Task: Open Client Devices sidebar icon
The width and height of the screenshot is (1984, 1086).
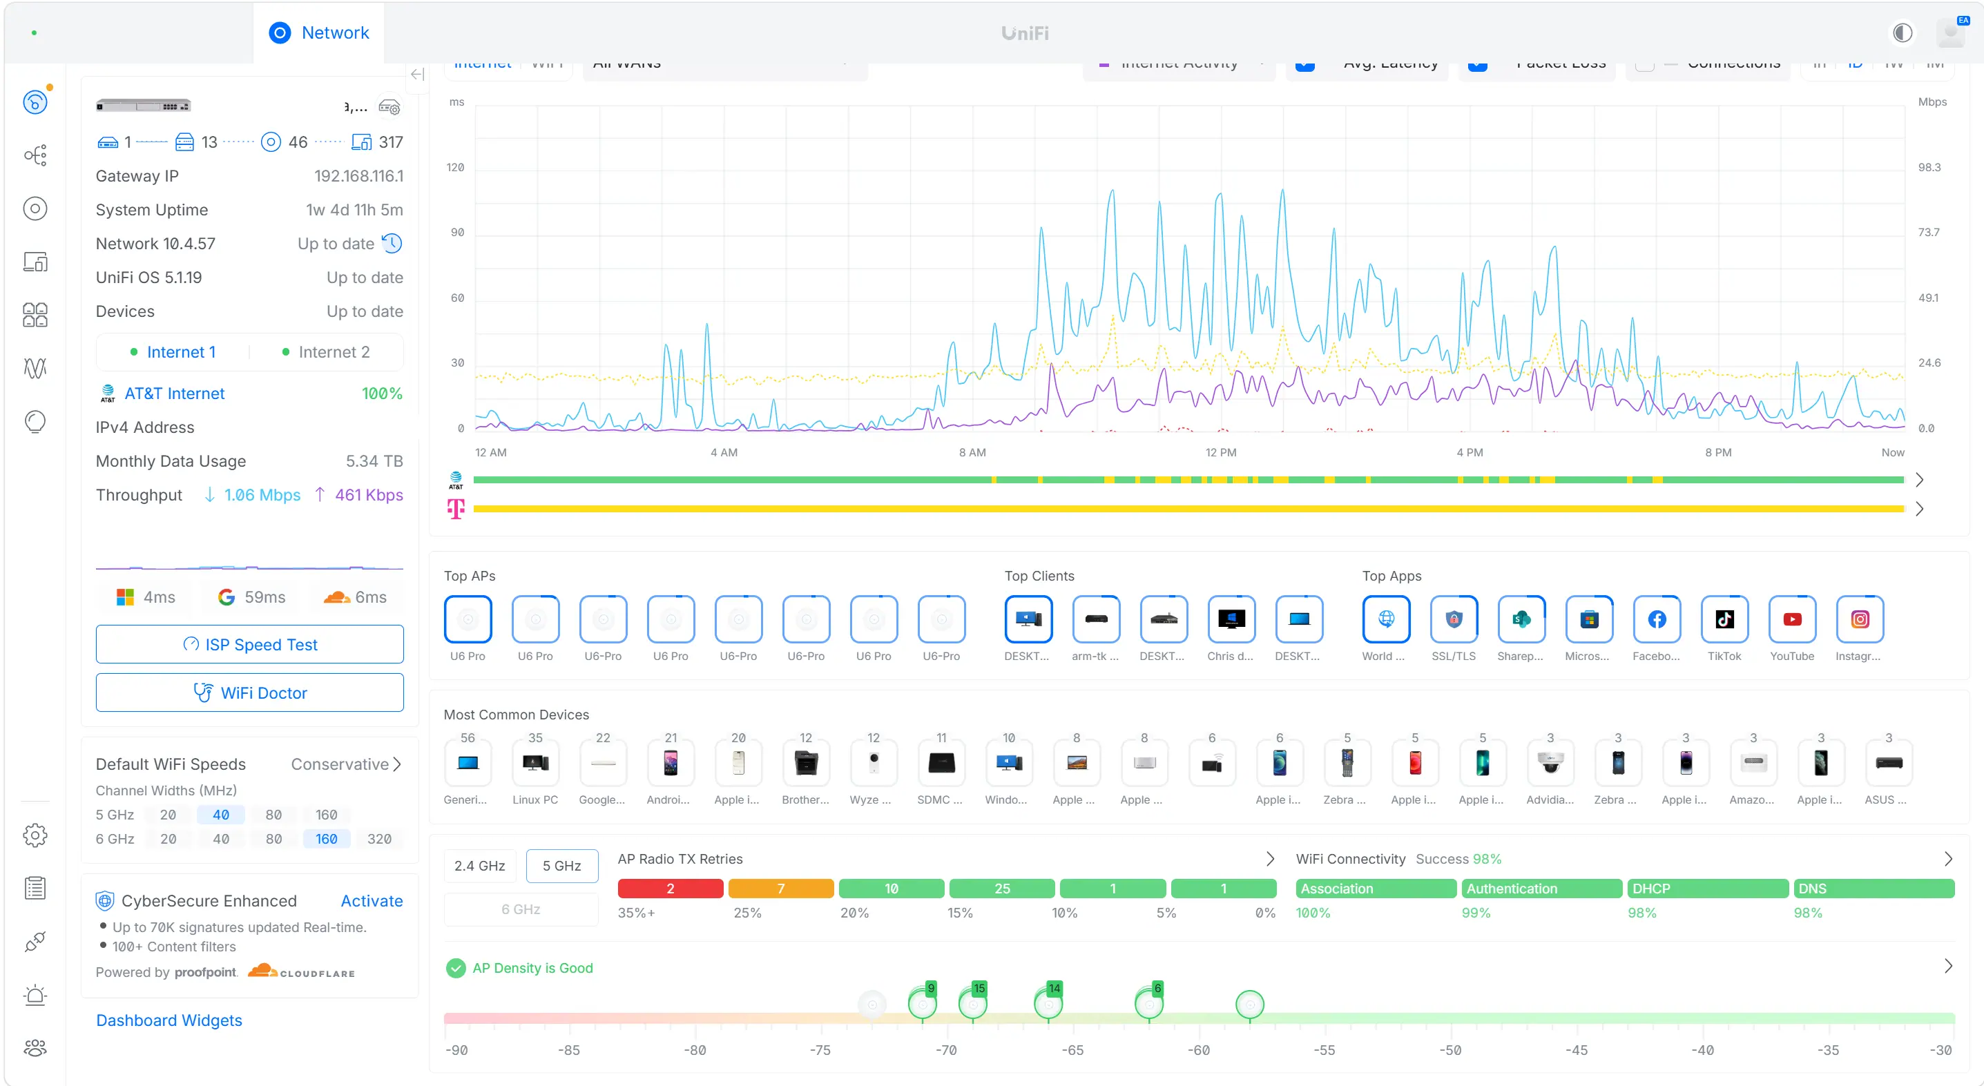Action: 35,262
